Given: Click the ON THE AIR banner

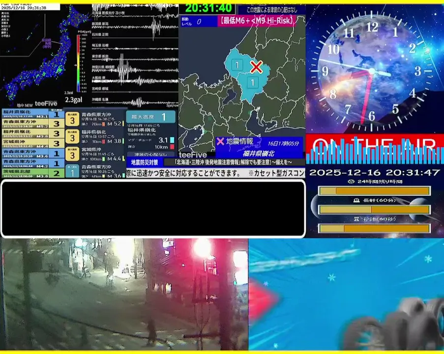Looking at the screenshot, I should point(375,148).
